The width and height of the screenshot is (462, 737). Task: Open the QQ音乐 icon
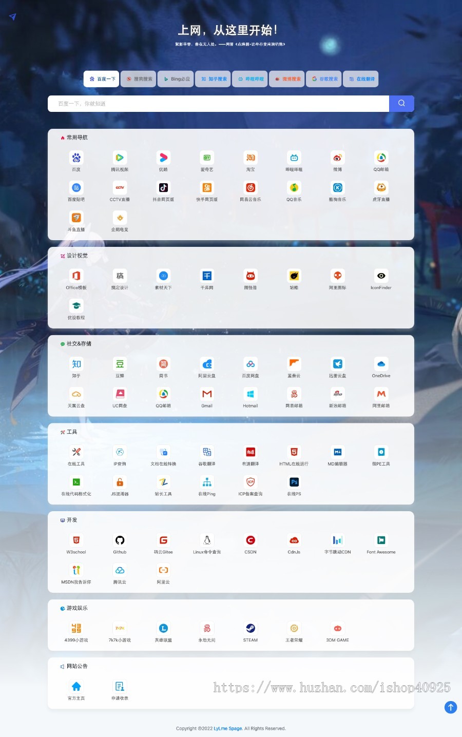coord(294,188)
